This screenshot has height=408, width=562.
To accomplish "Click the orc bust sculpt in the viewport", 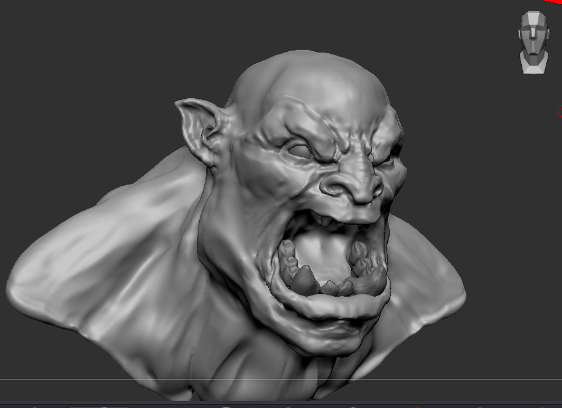I will pyautogui.click(x=236, y=226).
